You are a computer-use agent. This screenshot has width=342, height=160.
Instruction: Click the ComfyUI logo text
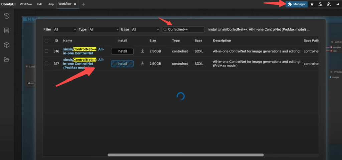tap(8, 4)
